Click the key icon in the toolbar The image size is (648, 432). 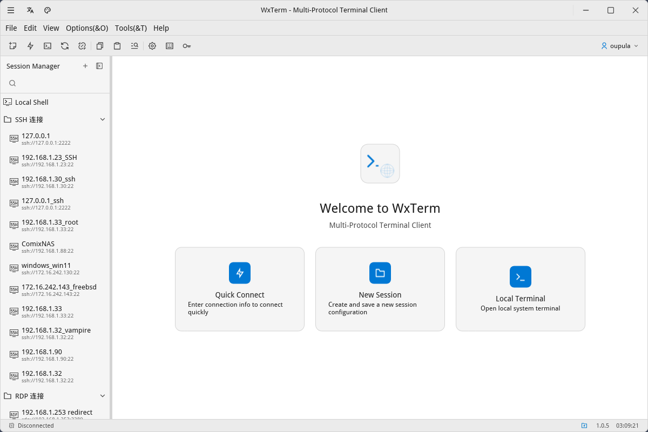click(187, 46)
